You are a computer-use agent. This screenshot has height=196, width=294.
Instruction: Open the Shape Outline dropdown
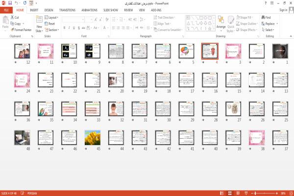coord(247,24)
